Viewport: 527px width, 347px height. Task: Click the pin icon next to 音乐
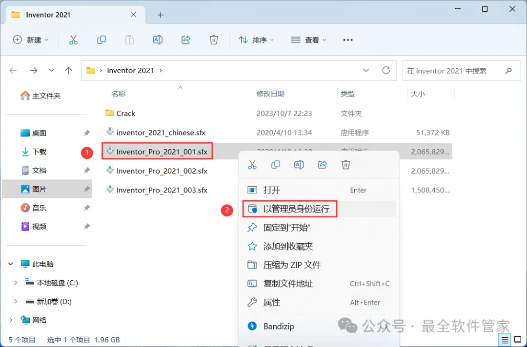click(87, 208)
